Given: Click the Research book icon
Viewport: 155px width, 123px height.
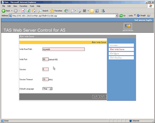Looking at the screenshot, I should tap(97, 11).
